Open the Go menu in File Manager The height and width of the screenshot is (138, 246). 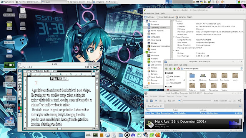(181, 65)
